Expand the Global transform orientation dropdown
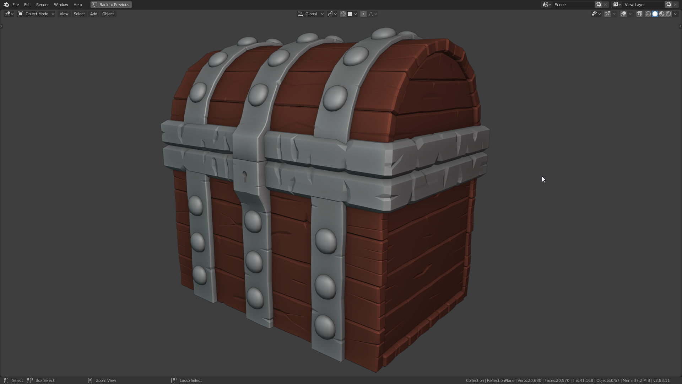682x384 pixels. tap(311, 14)
